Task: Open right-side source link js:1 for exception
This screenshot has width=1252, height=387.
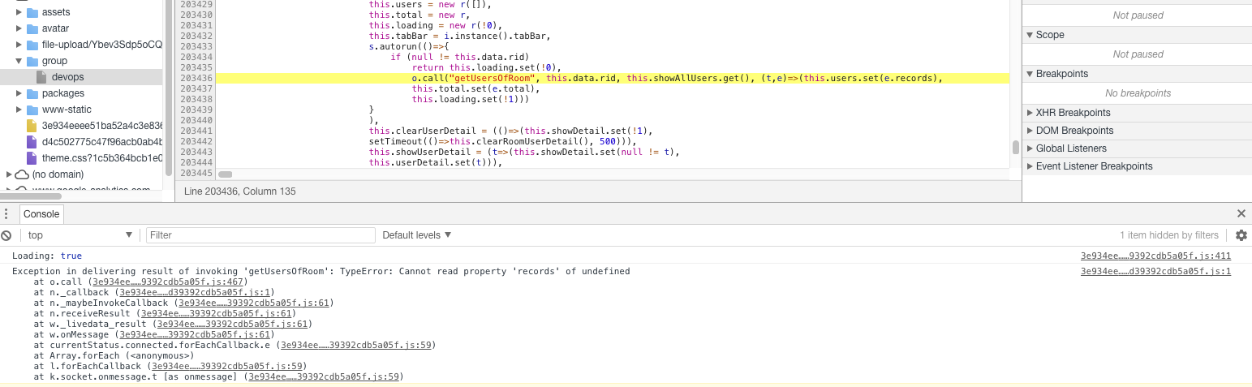Action: [x=1155, y=271]
